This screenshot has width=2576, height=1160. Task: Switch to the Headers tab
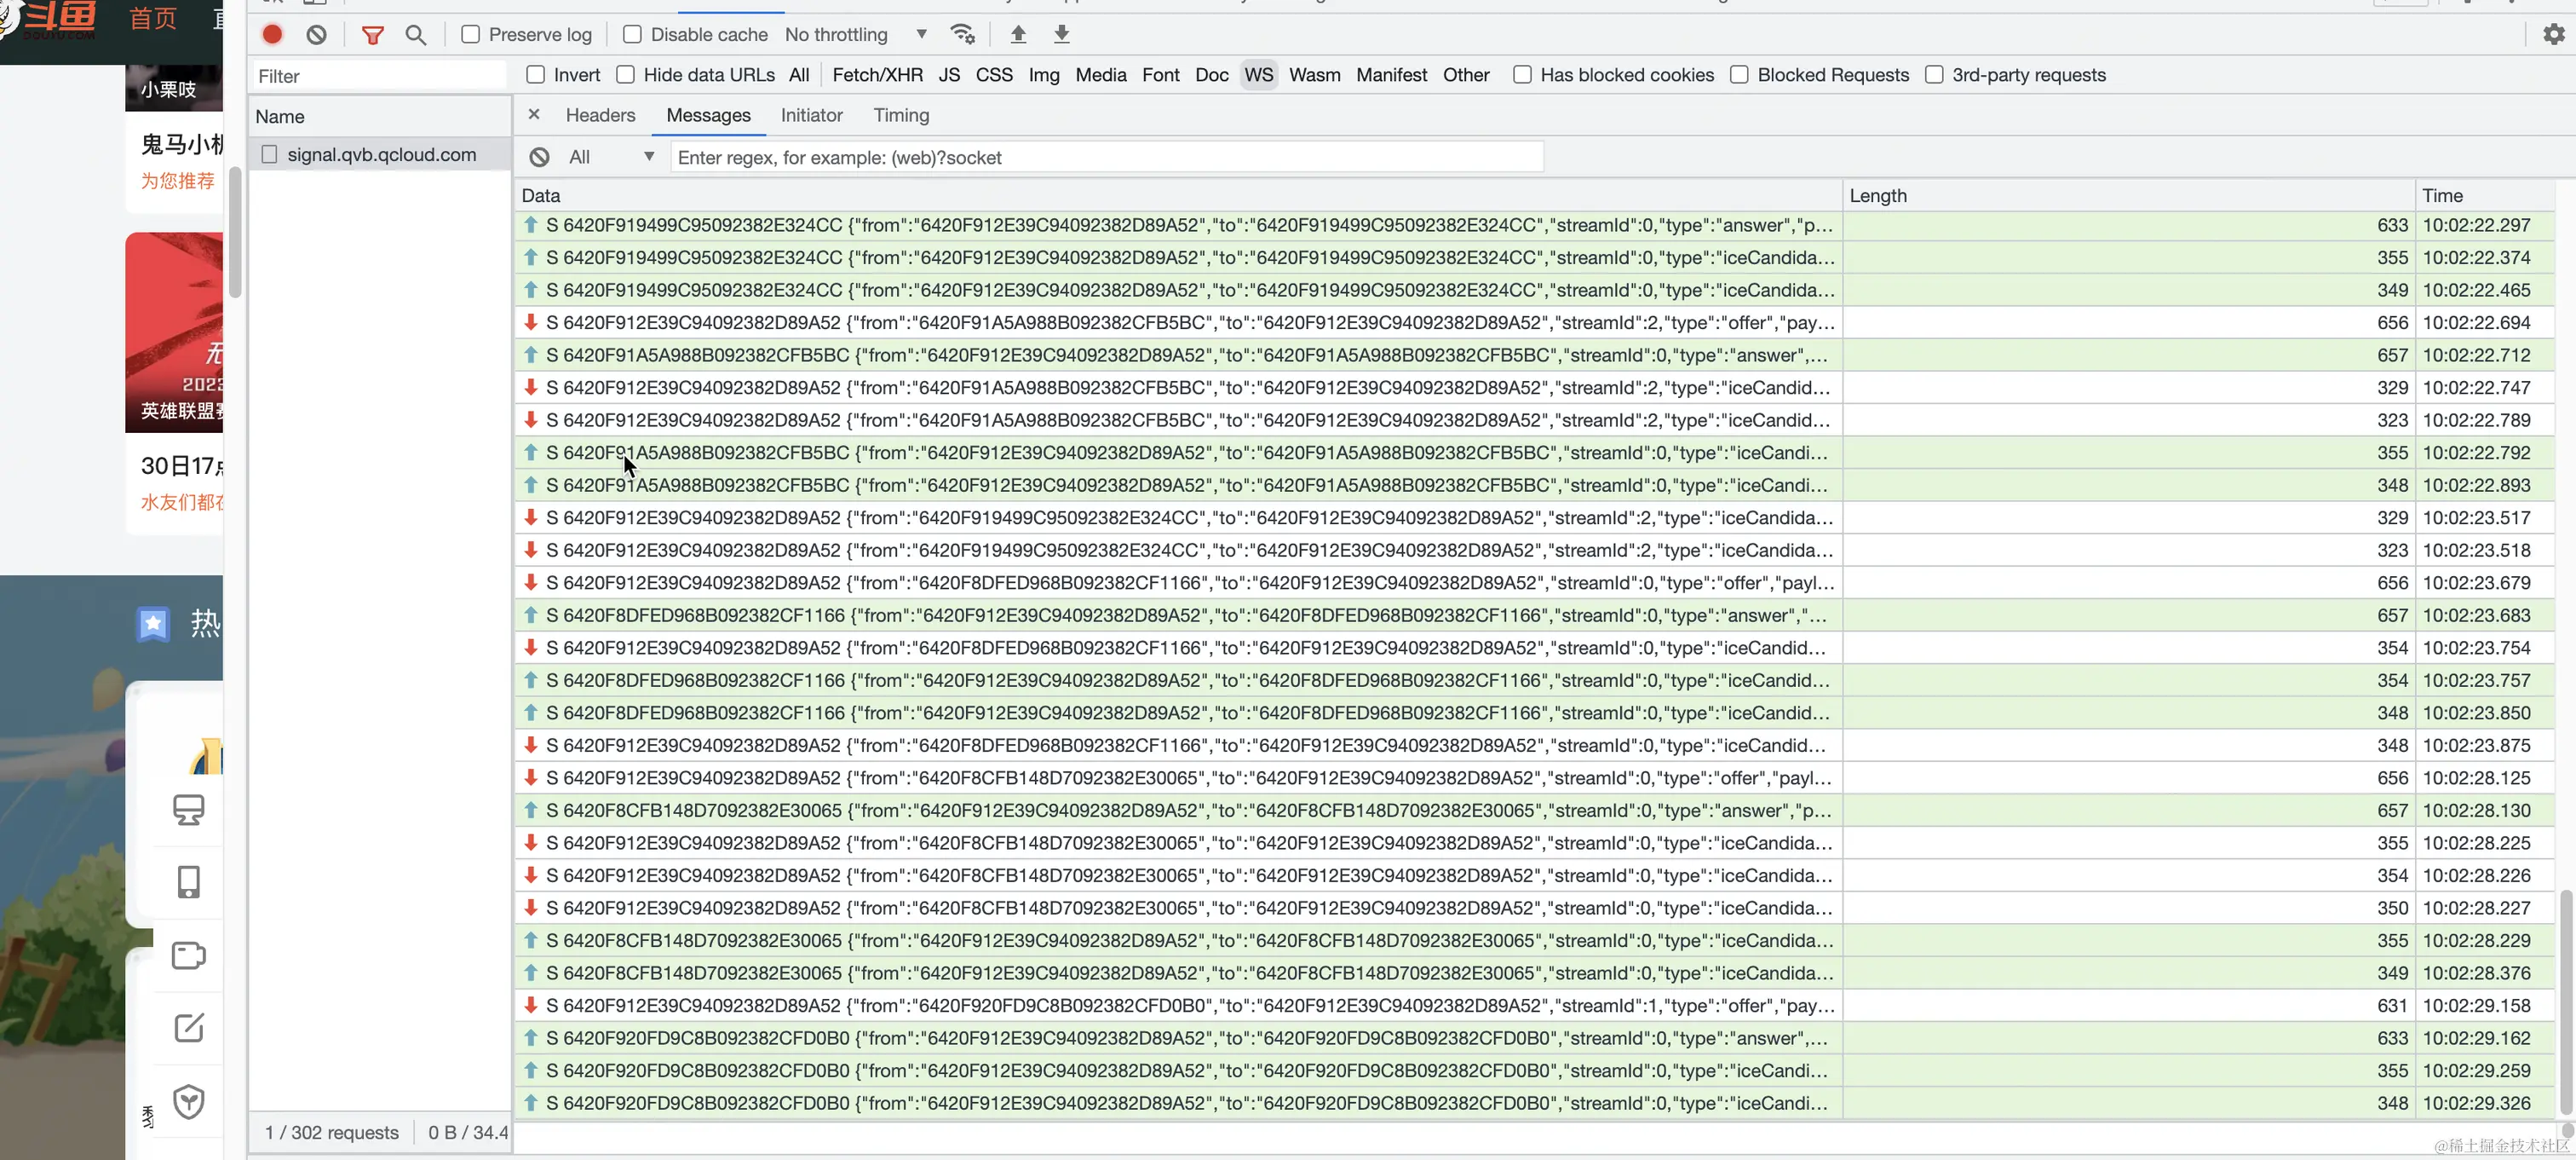[600, 115]
